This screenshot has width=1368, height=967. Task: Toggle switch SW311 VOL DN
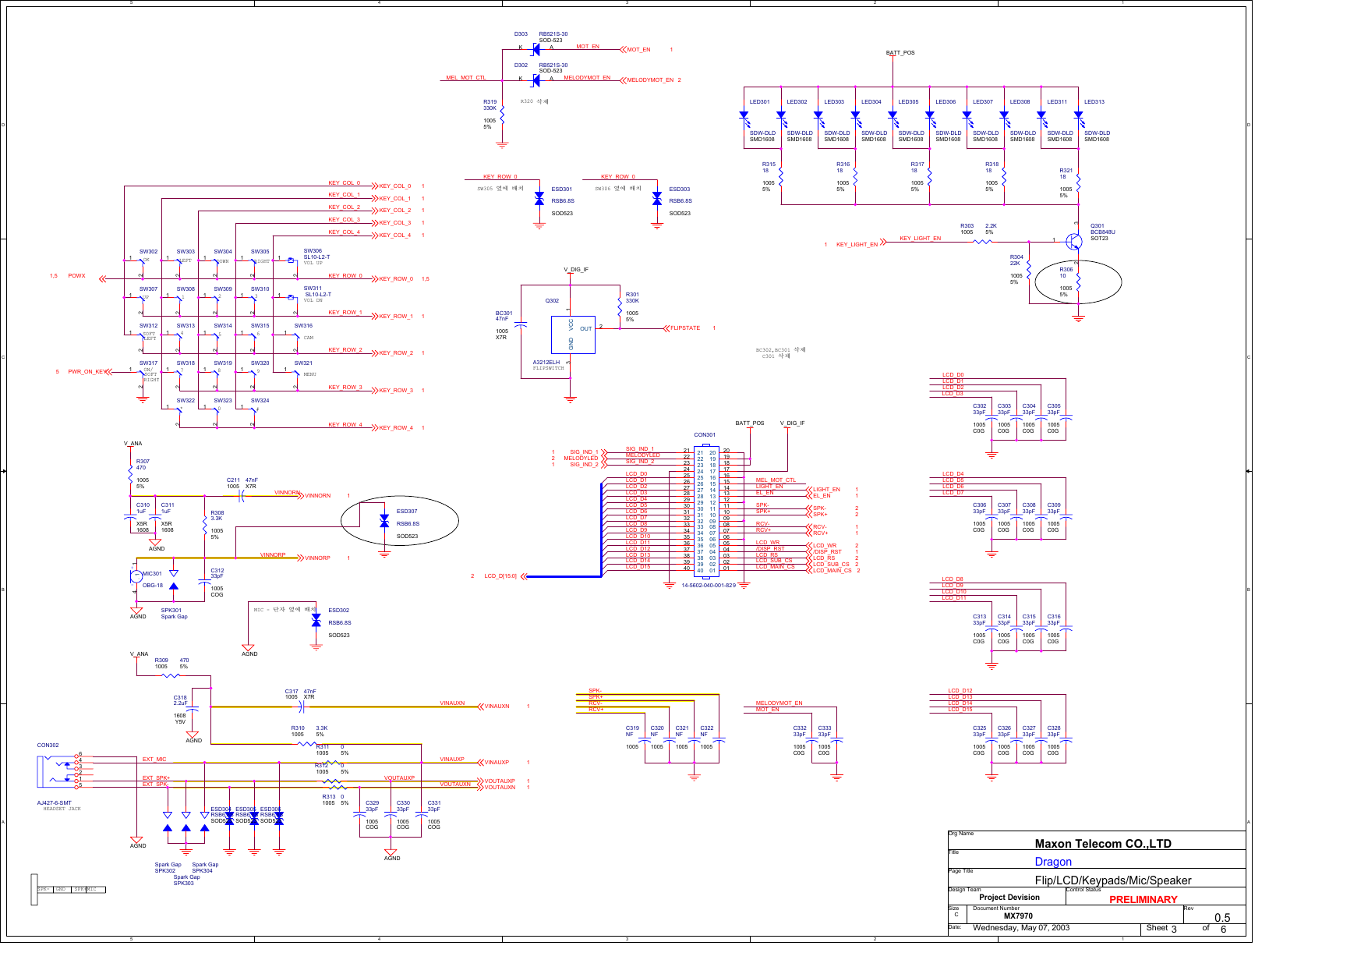point(292,297)
